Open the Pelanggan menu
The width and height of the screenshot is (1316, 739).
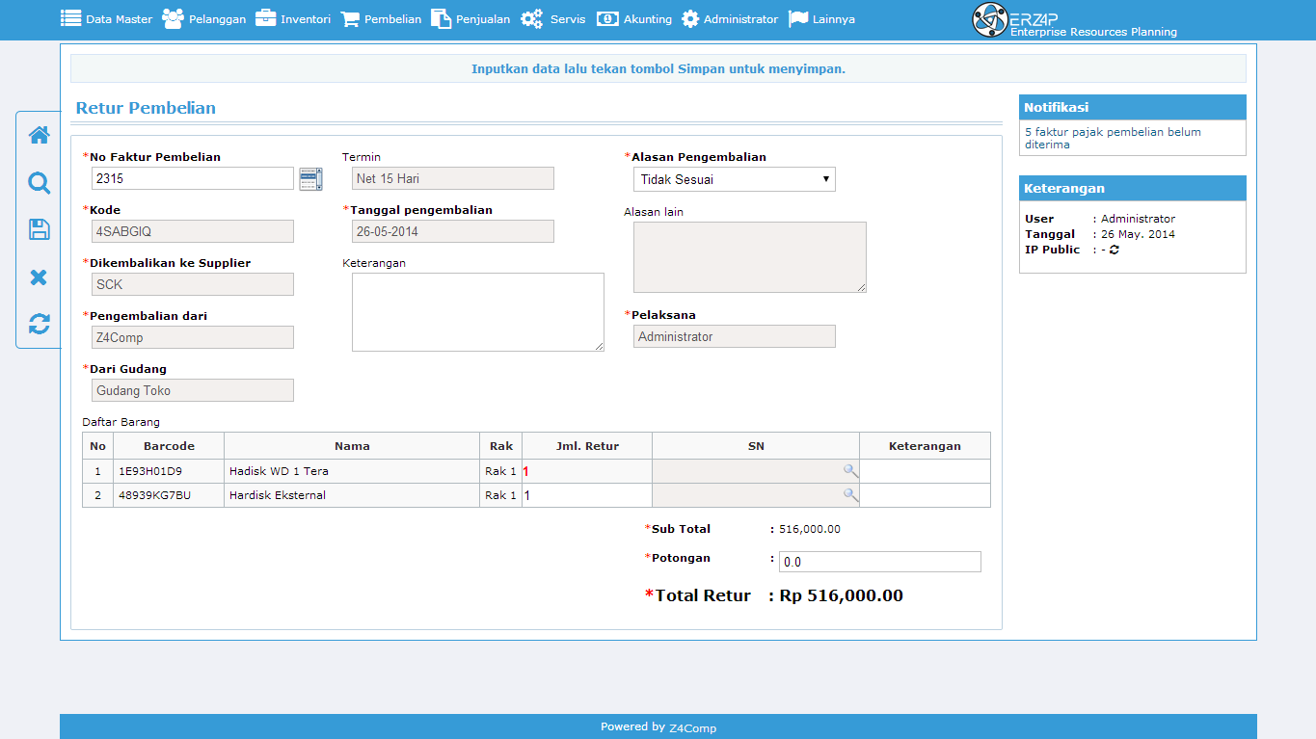coord(204,19)
